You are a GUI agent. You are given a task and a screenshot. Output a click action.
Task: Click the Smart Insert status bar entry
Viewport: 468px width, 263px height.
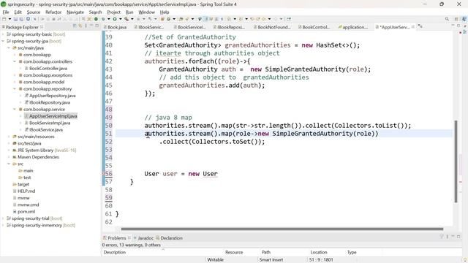[x=271, y=260]
